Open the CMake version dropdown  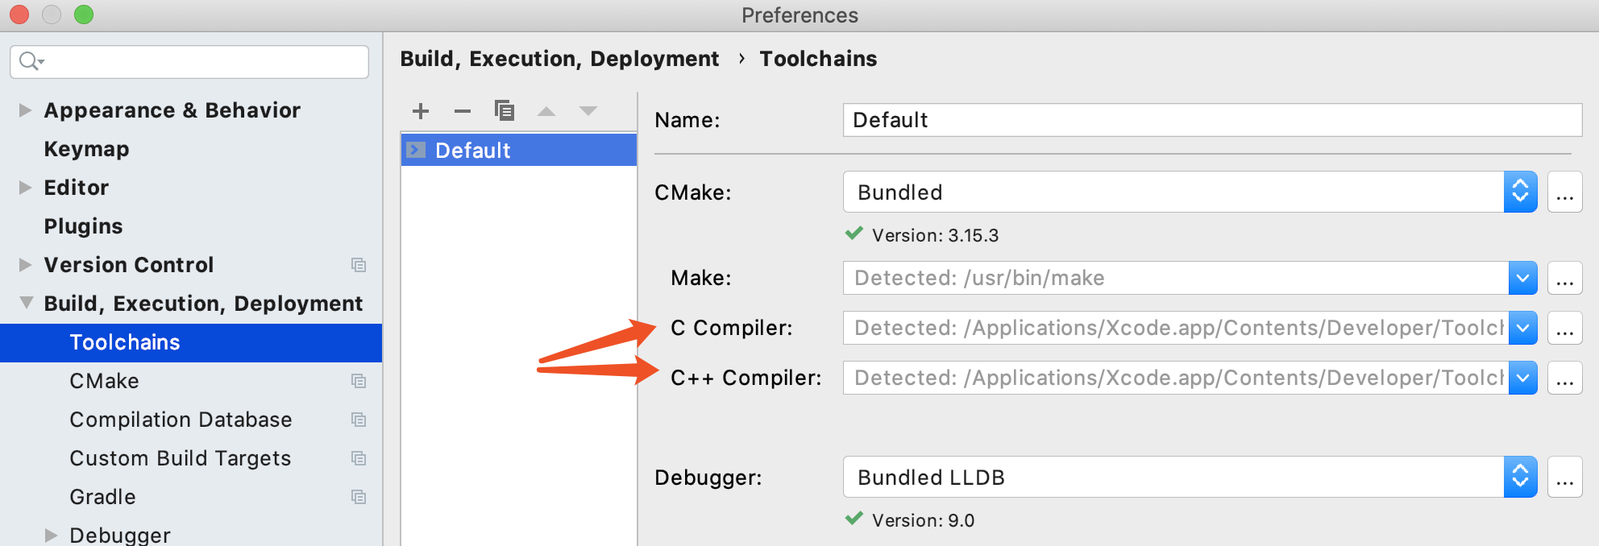(1519, 192)
